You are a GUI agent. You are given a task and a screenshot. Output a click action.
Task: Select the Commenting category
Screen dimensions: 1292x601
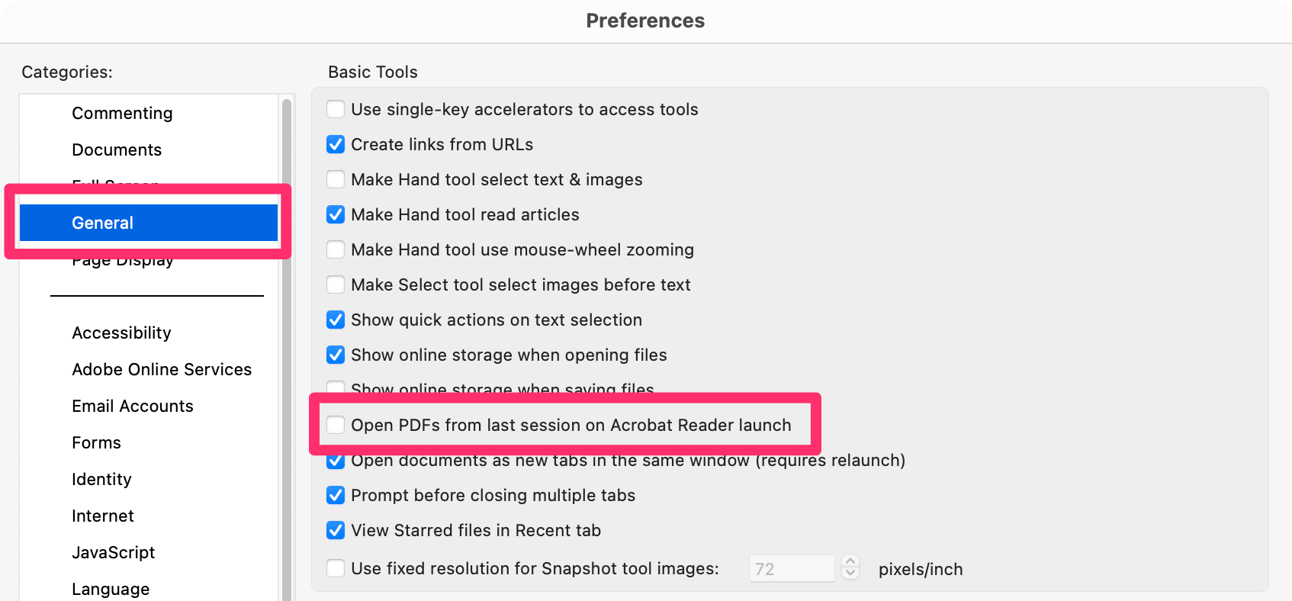tap(122, 113)
